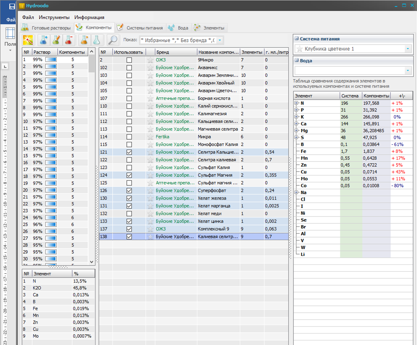
Task: Switch to the Готовые растворы tab
Action: (47, 28)
